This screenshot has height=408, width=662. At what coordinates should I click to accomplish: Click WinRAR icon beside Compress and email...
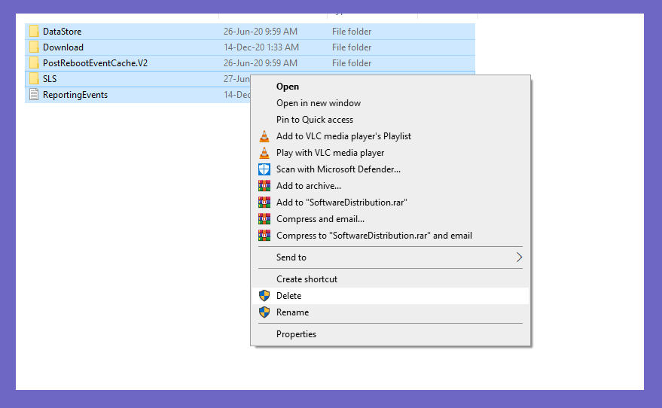pyautogui.click(x=264, y=219)
